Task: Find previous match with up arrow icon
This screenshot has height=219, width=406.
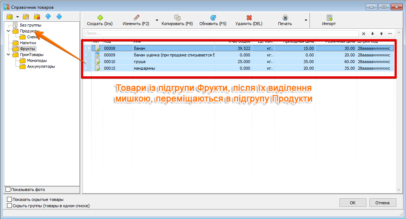Action: (x=381, y=34)
